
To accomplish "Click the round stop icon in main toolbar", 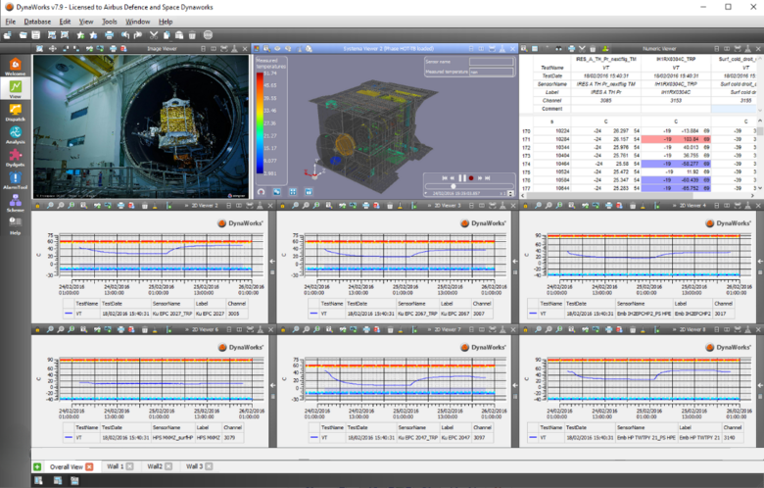I will pyautogui.click(x=208, y=35).
